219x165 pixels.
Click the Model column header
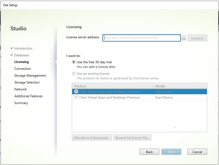[x=180, y=86]
